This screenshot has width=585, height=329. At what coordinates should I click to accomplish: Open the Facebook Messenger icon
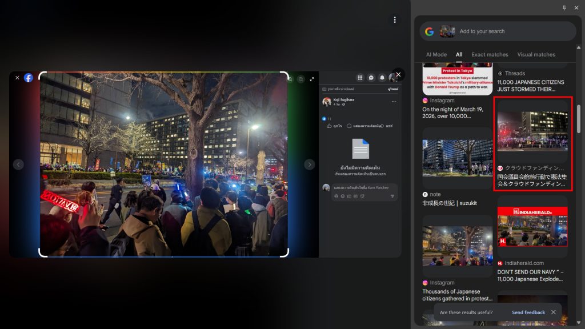pyautogui.click(x=371, y=78)
